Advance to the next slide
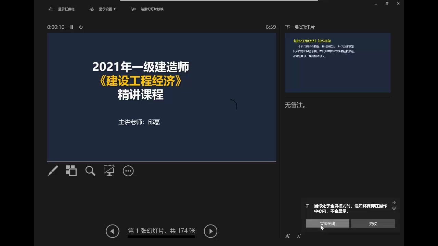 211,231
